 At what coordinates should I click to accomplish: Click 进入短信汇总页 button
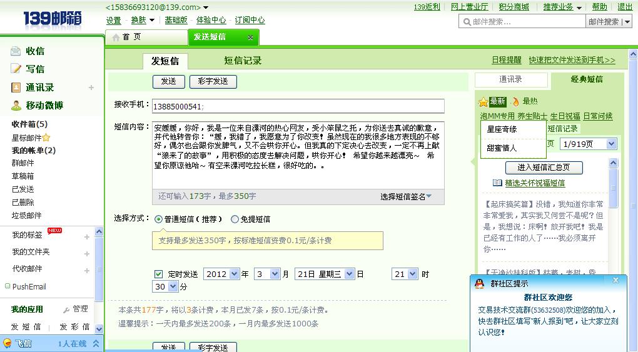544,168
